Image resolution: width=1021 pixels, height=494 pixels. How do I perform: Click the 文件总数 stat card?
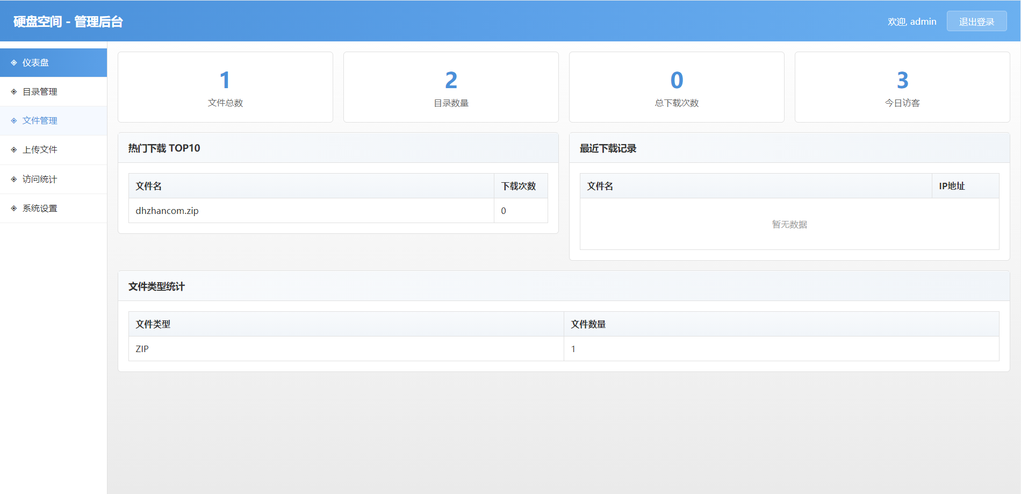click(225, 87)
